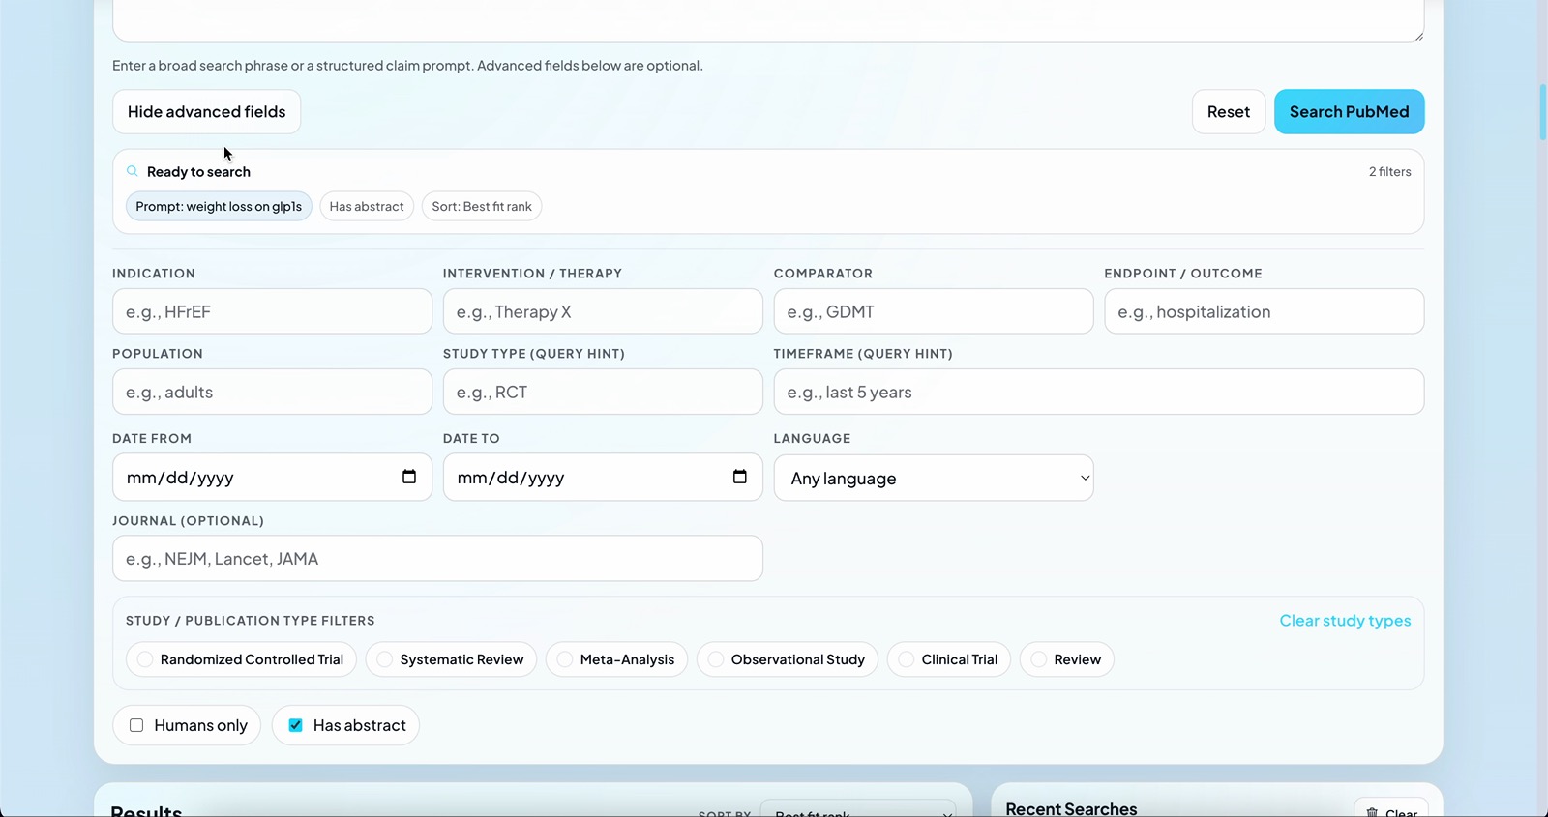This screenshot has width=1548, height=817.
Task: Uncheck the Has abstract checkbox
Action: [296, 725]
